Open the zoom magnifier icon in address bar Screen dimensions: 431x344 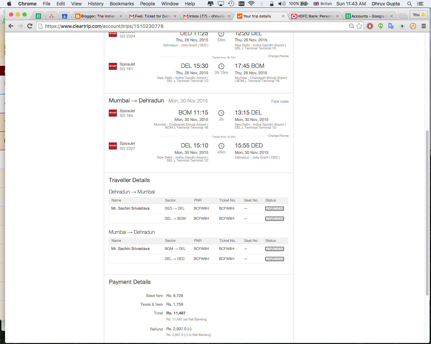coord(352,26)
